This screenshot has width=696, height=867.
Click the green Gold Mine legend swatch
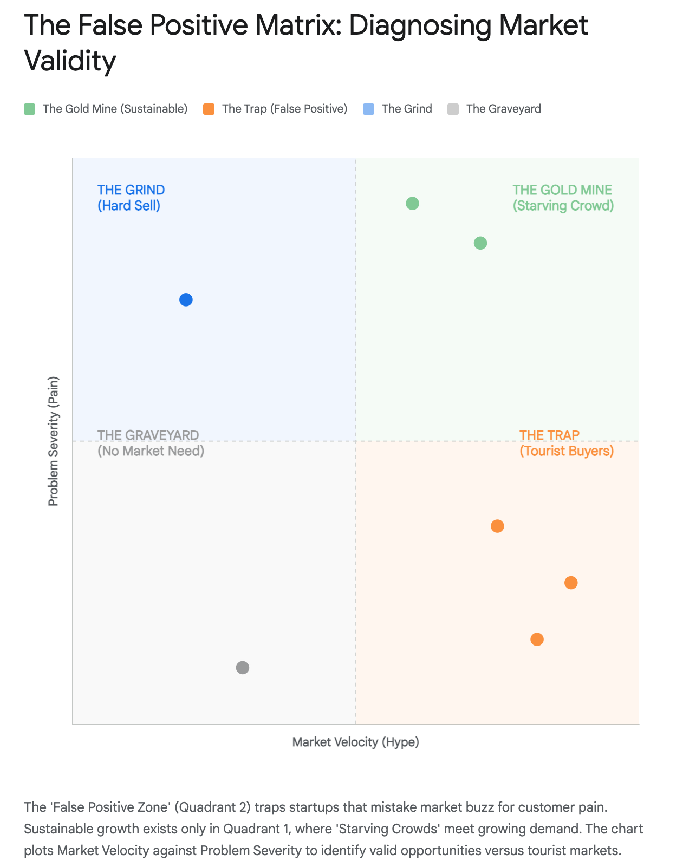[x=30, y=109]
